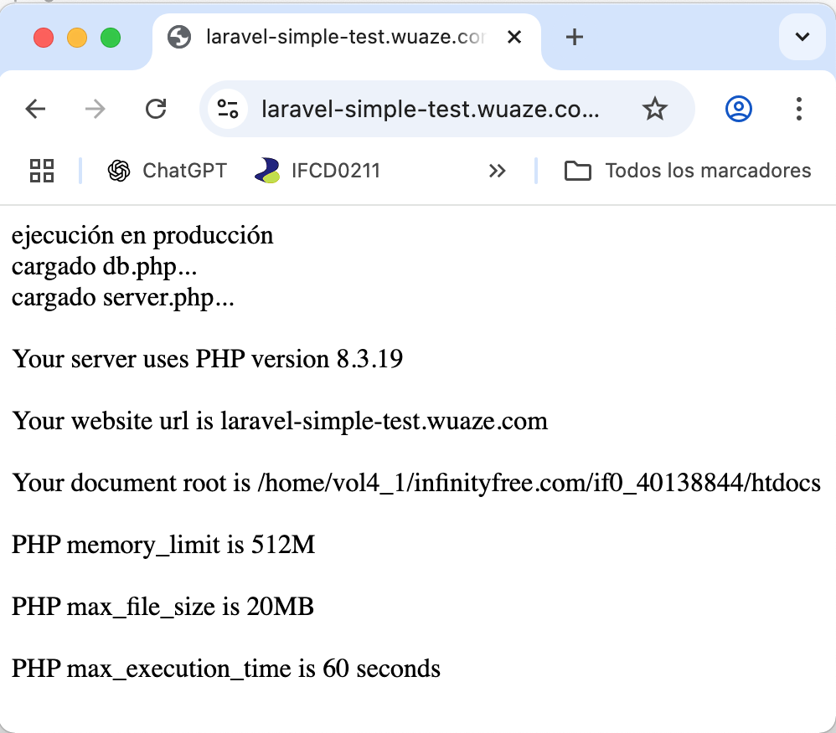This screenshot has height=733, width=836.
Task: Open the apps grid shortcut
Action: 42,171
